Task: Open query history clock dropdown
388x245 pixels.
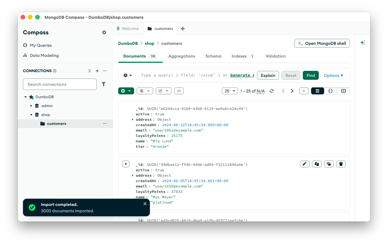Action: tap(128, 75)
